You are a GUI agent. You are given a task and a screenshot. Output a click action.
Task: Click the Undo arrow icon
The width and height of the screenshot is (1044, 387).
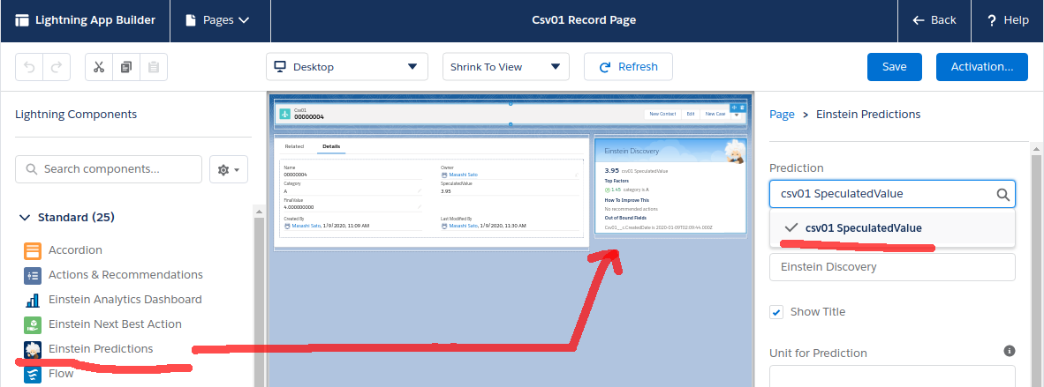[x=29, y=66]
